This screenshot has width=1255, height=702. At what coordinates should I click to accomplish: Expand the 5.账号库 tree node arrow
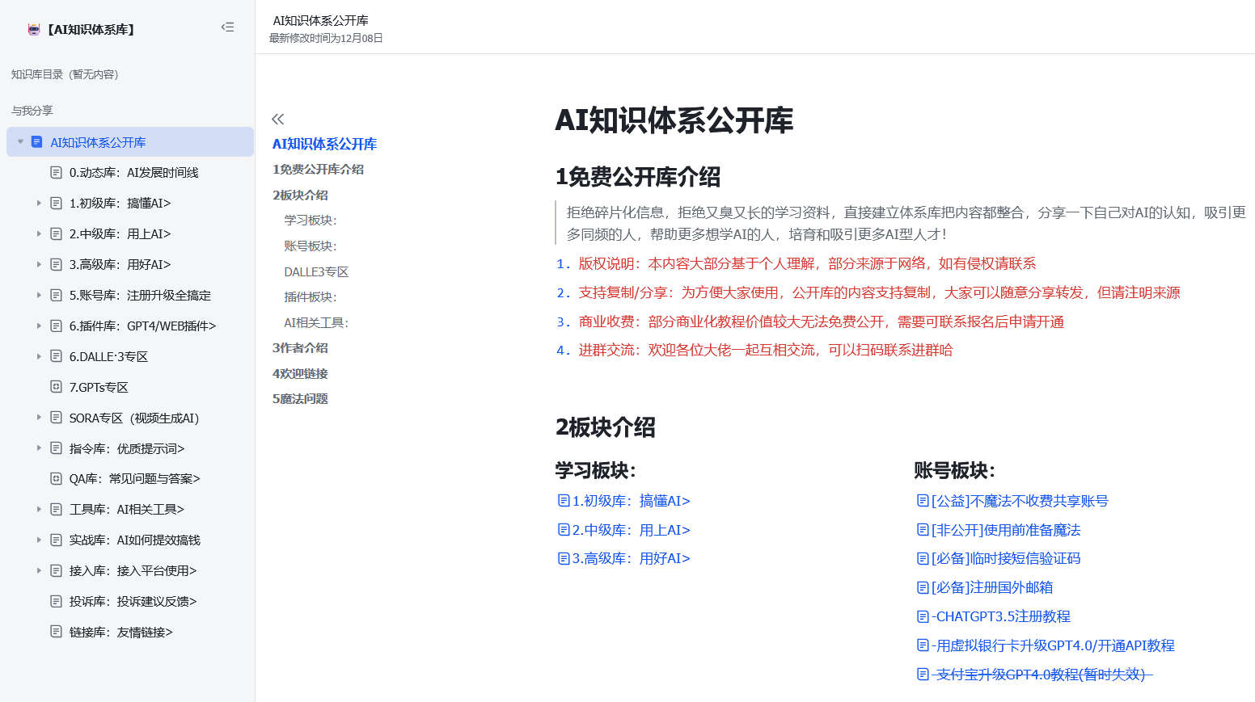point(38,296)
